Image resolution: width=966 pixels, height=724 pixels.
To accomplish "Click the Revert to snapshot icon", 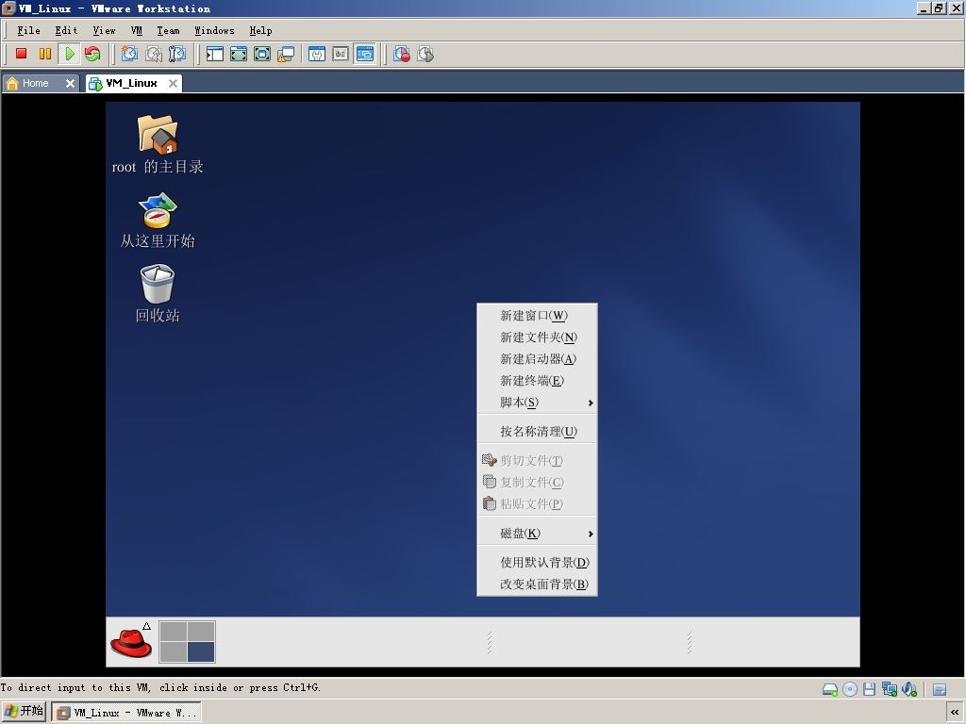I will (x=154, y=54).
